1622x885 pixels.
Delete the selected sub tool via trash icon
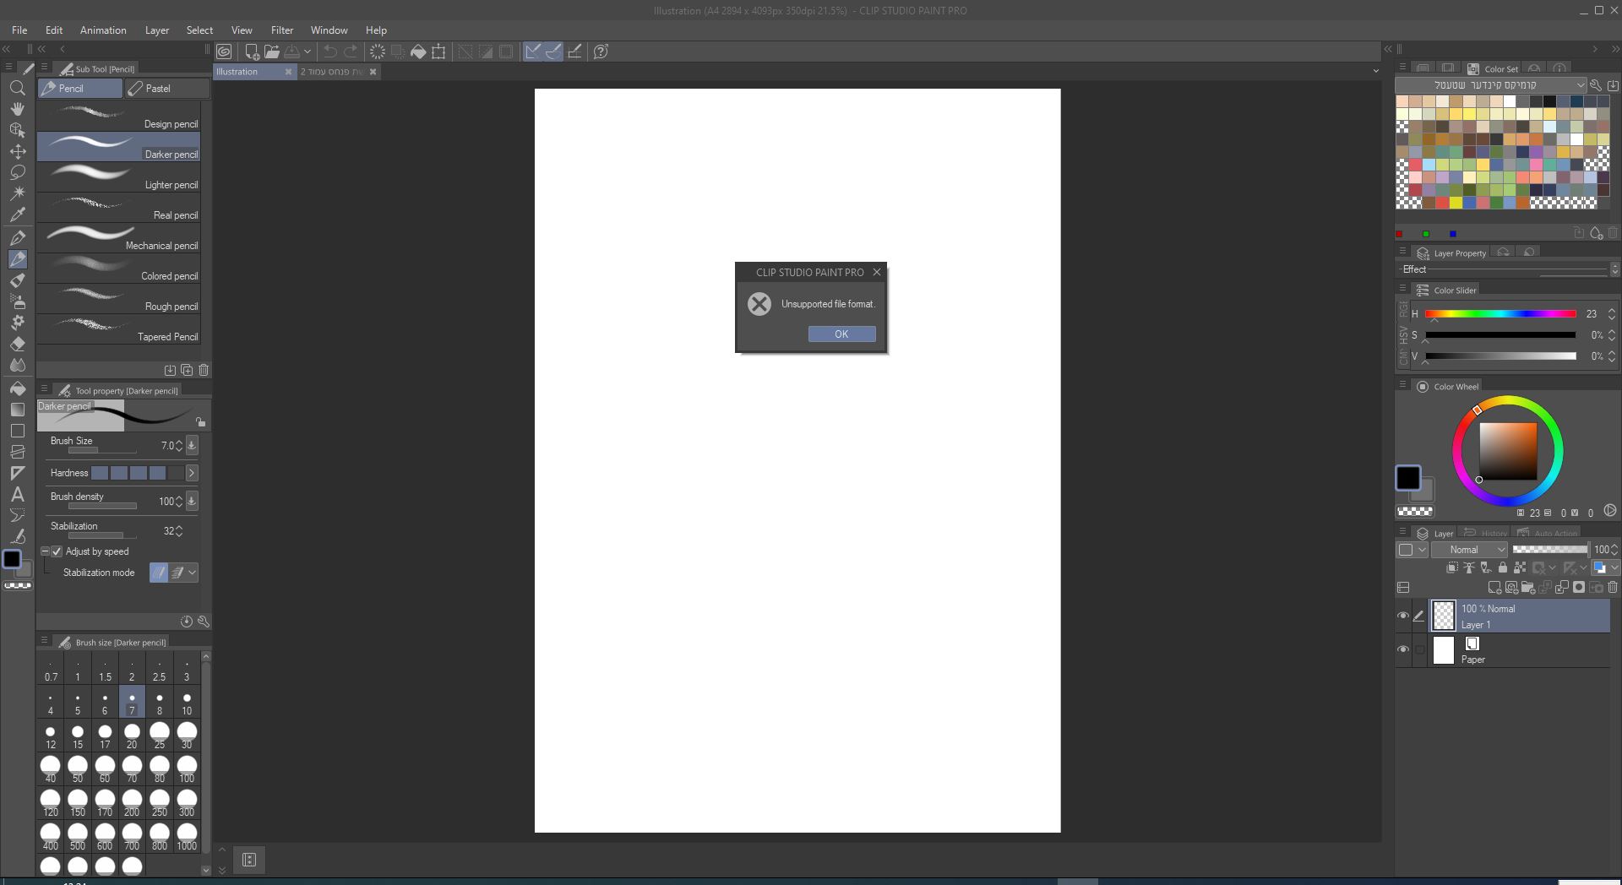click(x=204, y=370)
